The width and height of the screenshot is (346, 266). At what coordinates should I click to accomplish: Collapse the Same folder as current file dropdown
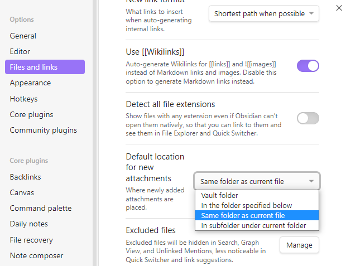[x=257, y=181]
